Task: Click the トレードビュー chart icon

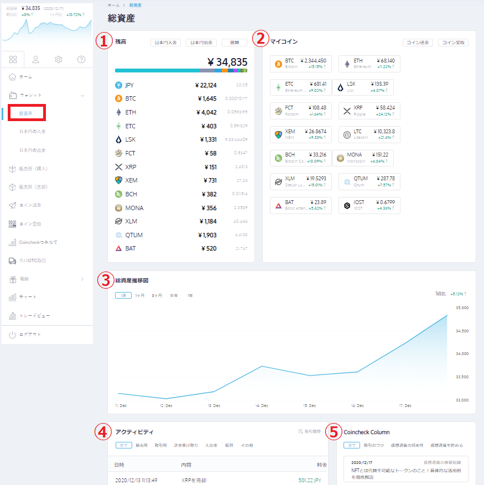Action: click(x=12, y=316)
